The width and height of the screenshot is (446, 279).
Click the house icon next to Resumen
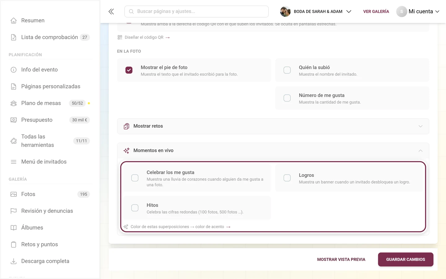click(x=14, y=20)
